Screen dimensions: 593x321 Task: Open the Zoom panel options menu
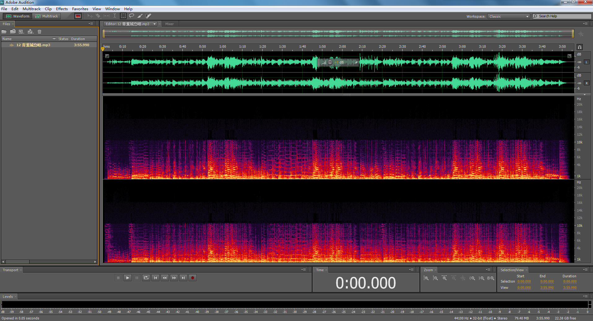pos(488,270)
